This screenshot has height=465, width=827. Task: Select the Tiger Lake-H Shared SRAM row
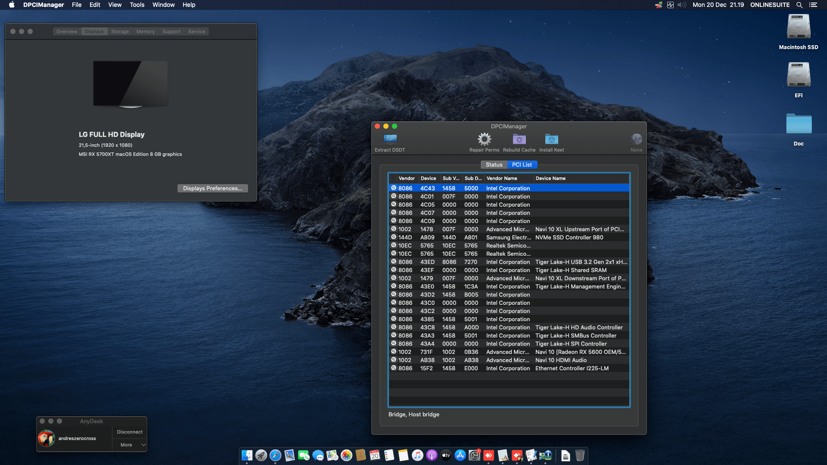(x=509, y=270)
